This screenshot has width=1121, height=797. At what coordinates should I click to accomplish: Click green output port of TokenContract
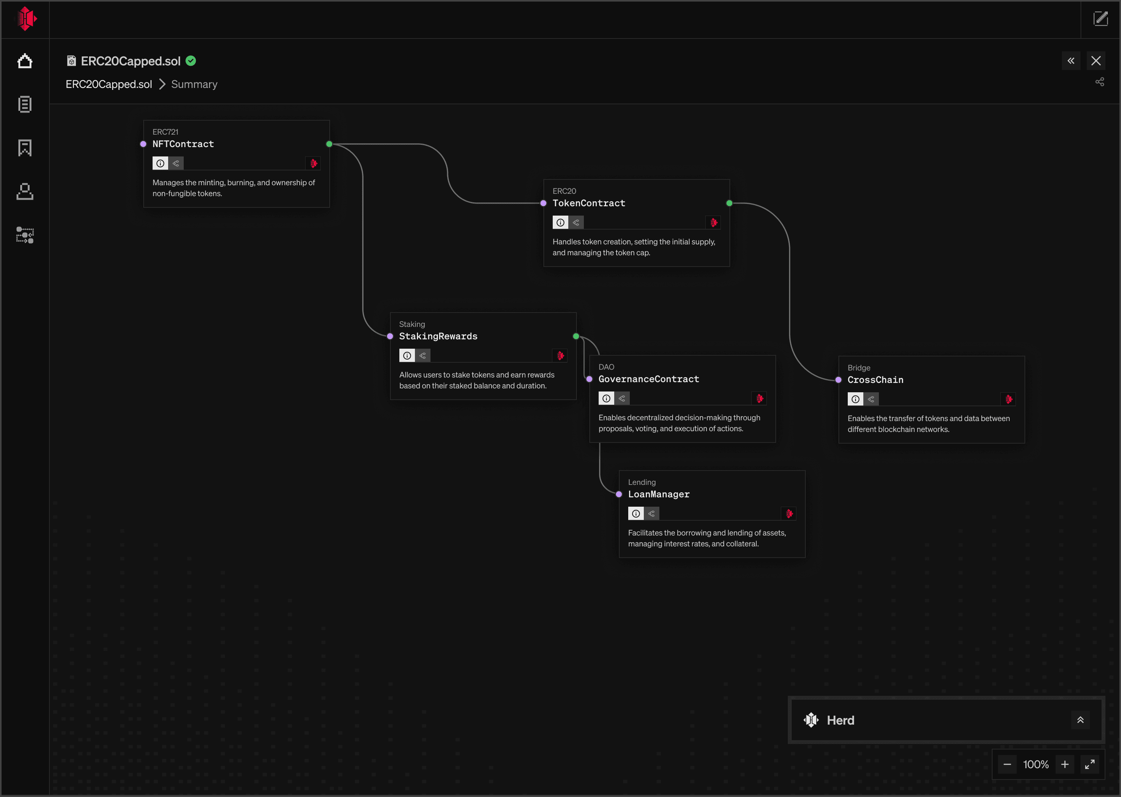pyautogui.click(x=729, y=203)
